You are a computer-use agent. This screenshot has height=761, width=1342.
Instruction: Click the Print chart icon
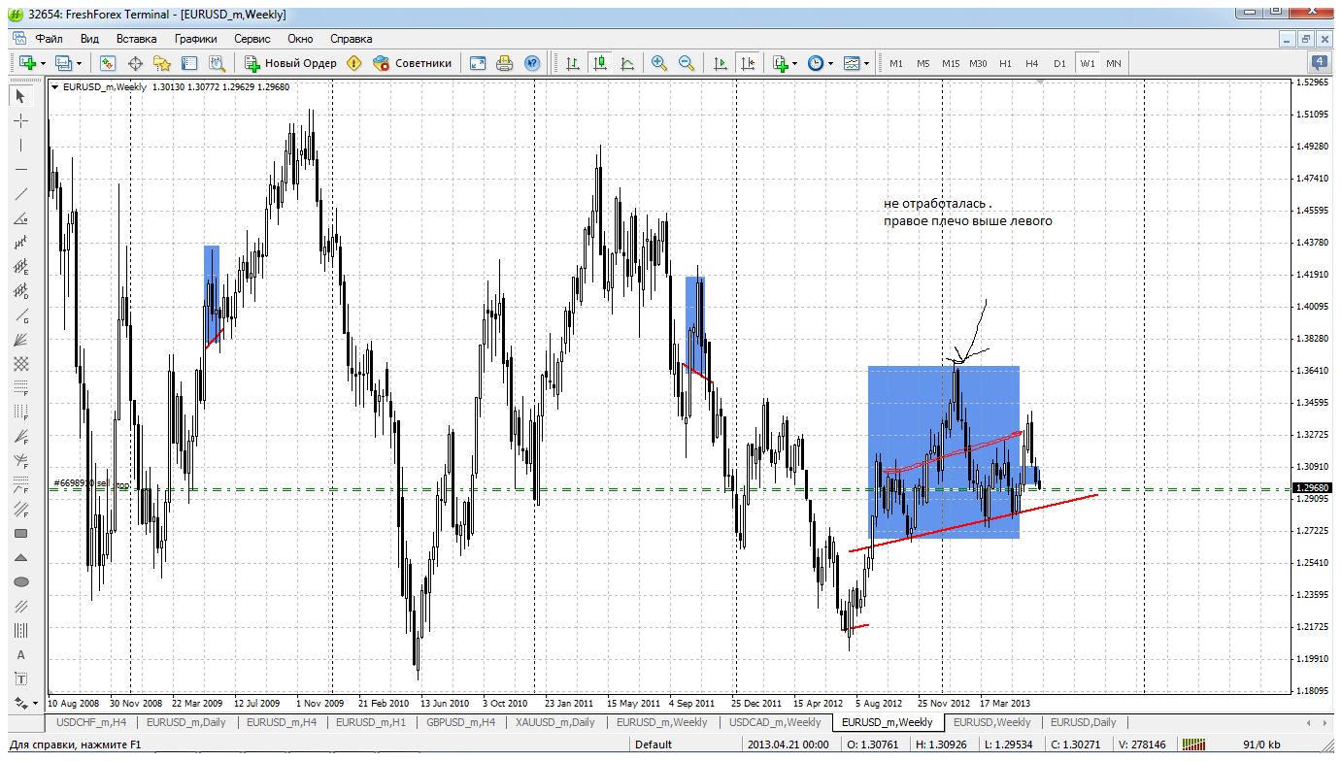pyautogui.click(x=504, y=63)
